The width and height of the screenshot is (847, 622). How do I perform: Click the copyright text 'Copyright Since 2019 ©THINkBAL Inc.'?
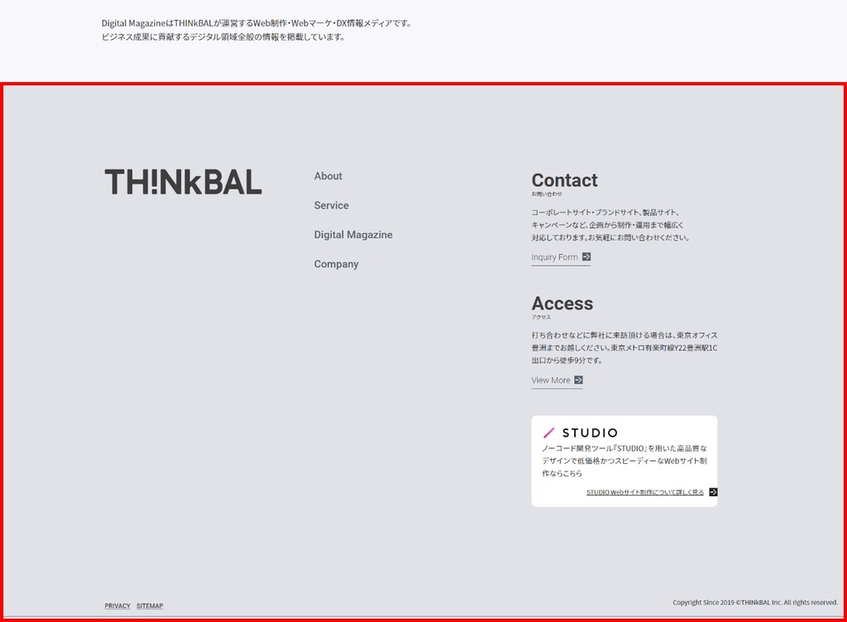tap(727, 602)
